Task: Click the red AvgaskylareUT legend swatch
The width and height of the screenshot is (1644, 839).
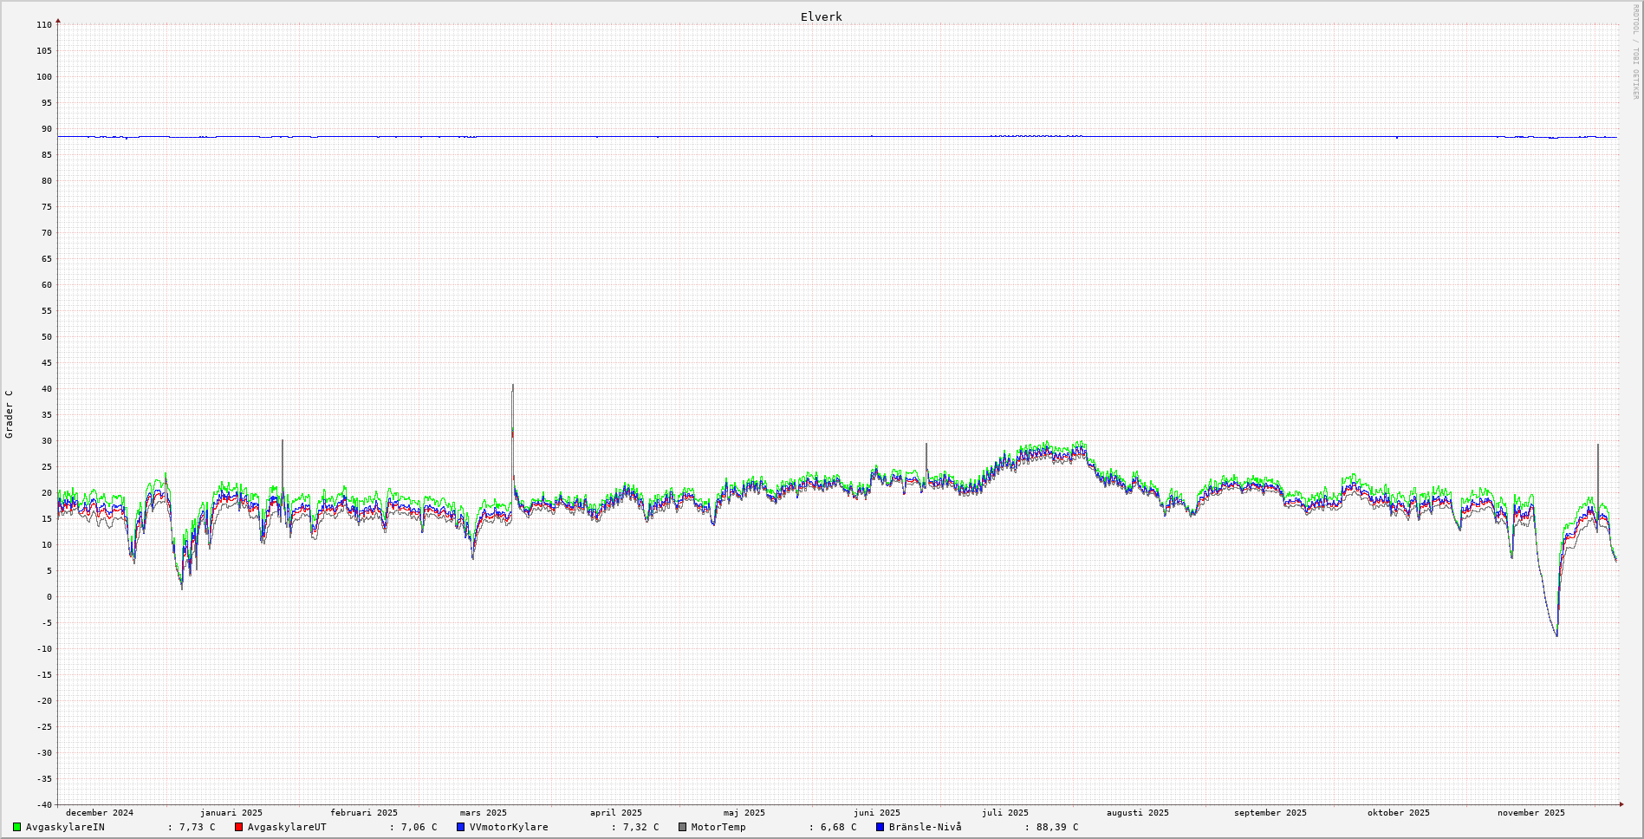Action: click(238, 827)
